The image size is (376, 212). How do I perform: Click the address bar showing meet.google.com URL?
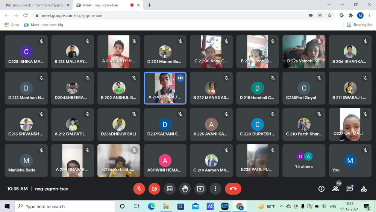[169, 15]
